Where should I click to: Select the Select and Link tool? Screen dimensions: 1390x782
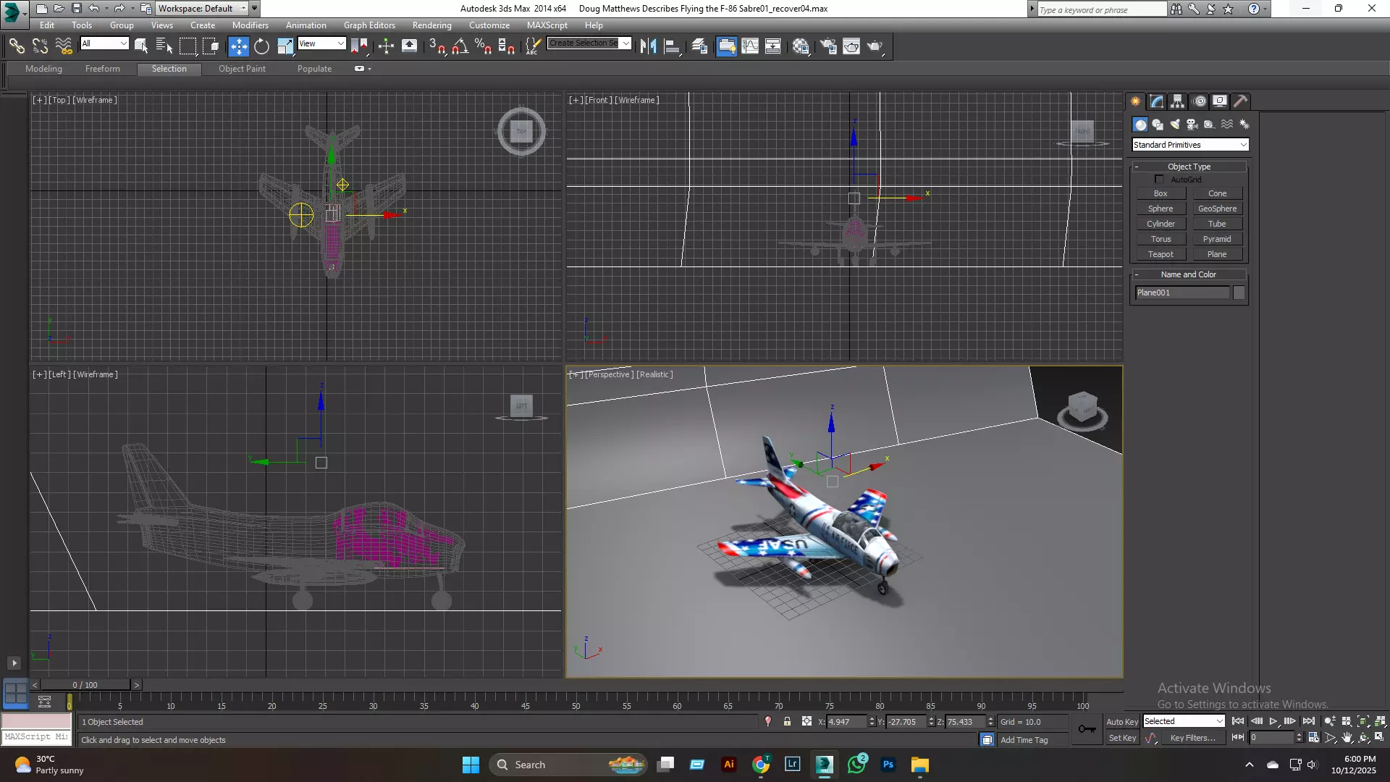pyautogui.click(x=17, y=46)
